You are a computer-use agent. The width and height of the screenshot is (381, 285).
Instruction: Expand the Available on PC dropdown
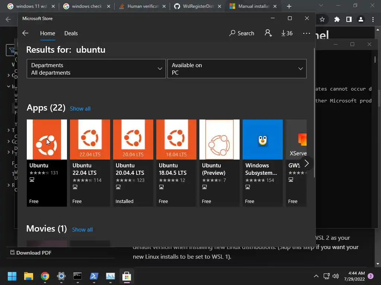237,69
